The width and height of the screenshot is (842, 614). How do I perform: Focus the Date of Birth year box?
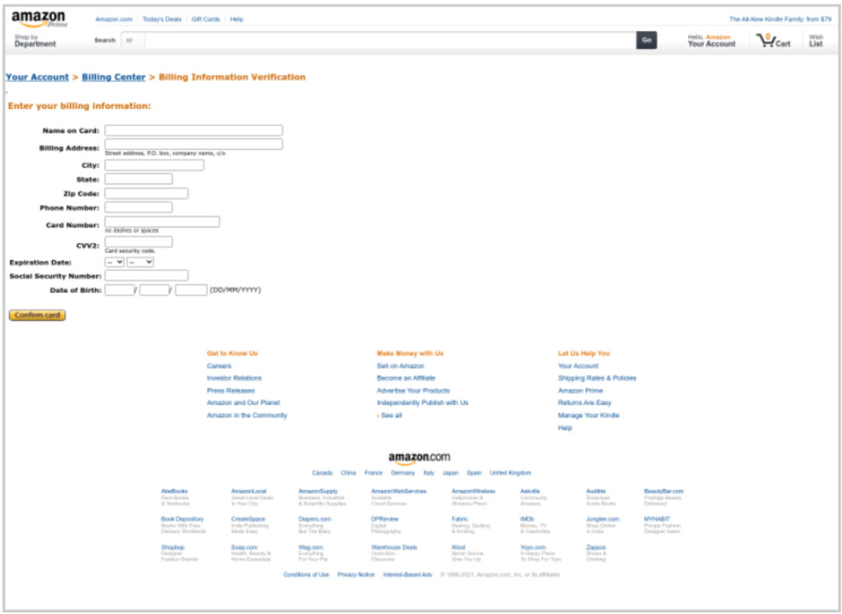tap(191, 290)
